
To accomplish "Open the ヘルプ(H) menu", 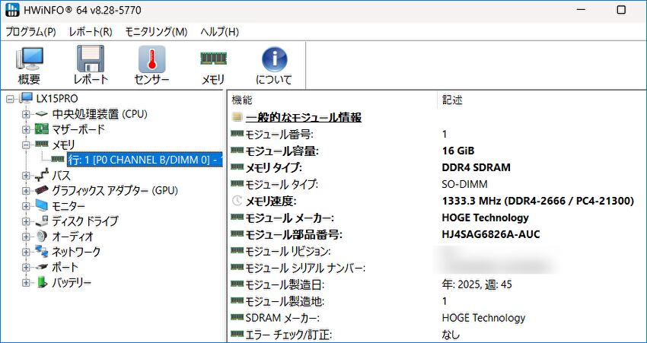I will [219, 32].
